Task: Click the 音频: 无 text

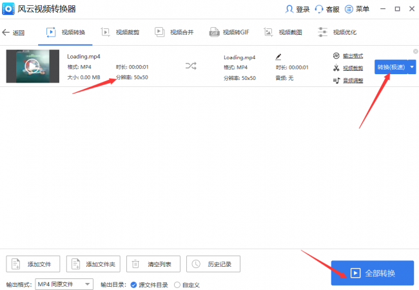Action: coord(284,78)
